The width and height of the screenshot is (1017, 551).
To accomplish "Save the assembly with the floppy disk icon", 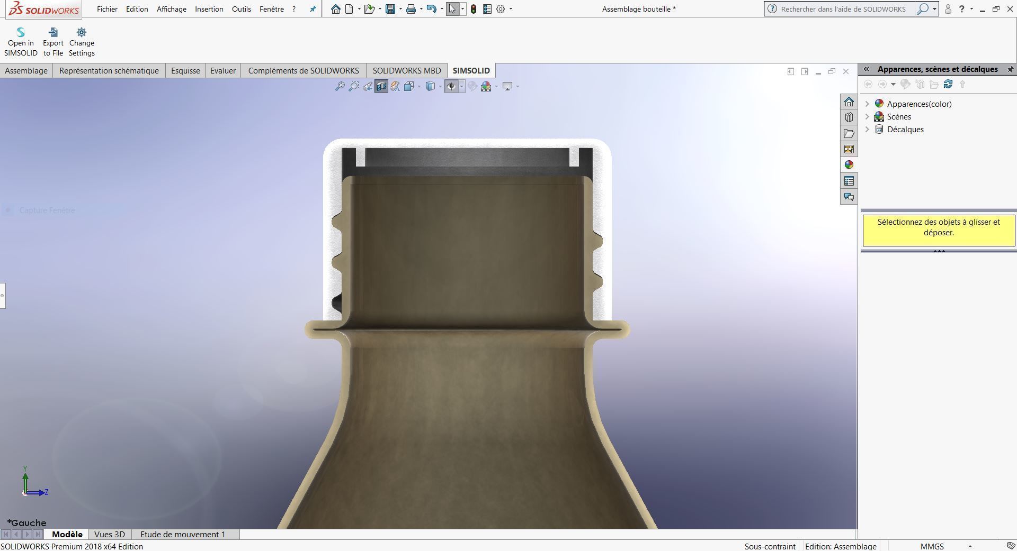I will pos(390,9).
